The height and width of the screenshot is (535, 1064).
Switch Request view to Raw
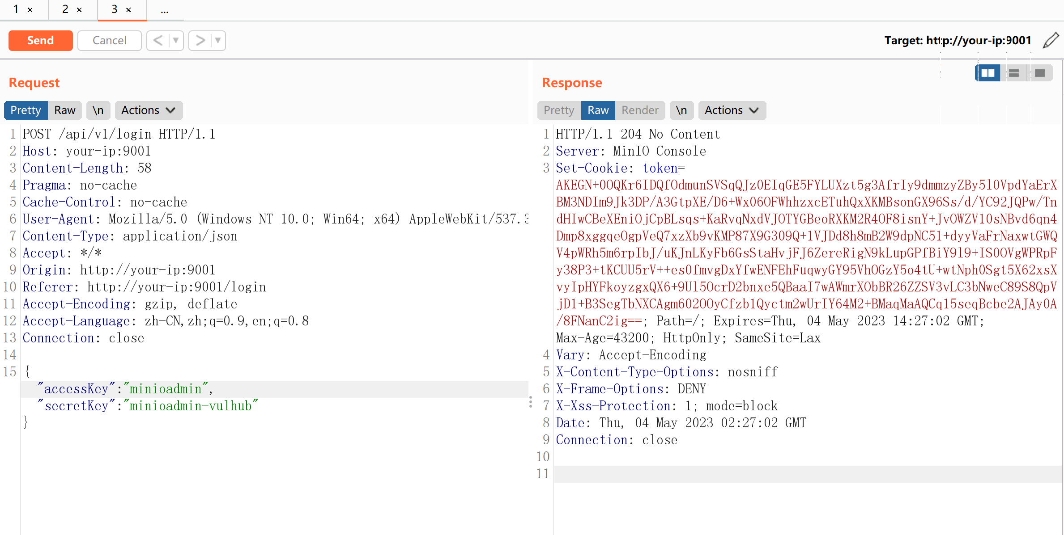[x=65, y=110]
